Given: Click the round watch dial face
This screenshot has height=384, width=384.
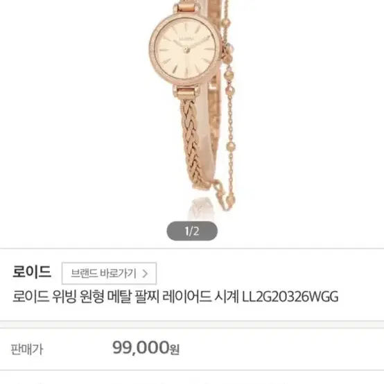Looking at the screenshot, I should 185,50.
